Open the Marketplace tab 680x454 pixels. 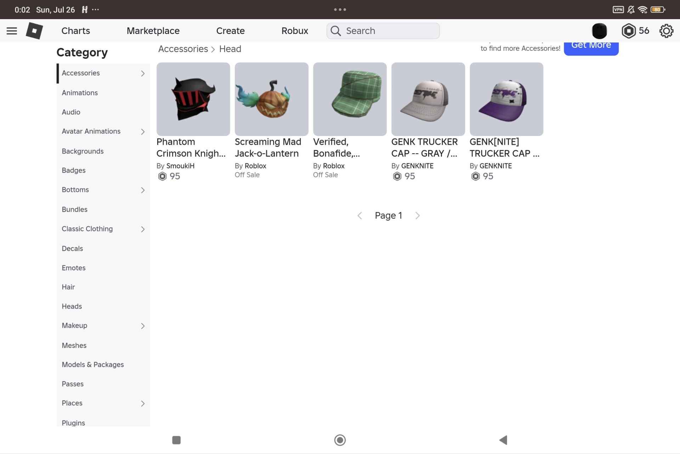tap(153, 31)
